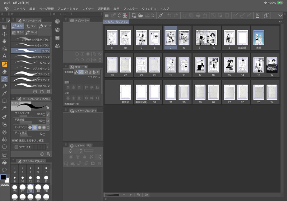Toggle 速度による手ブレ補正 checkbox

pos(16,140)
